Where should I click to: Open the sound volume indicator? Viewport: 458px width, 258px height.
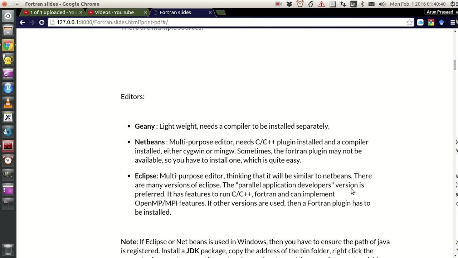tap(382, 4)
